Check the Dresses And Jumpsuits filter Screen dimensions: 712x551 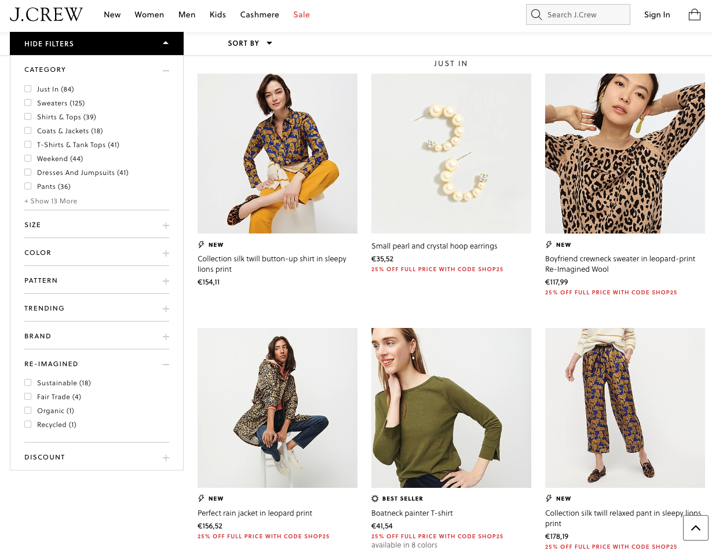(x=28, y=172)
